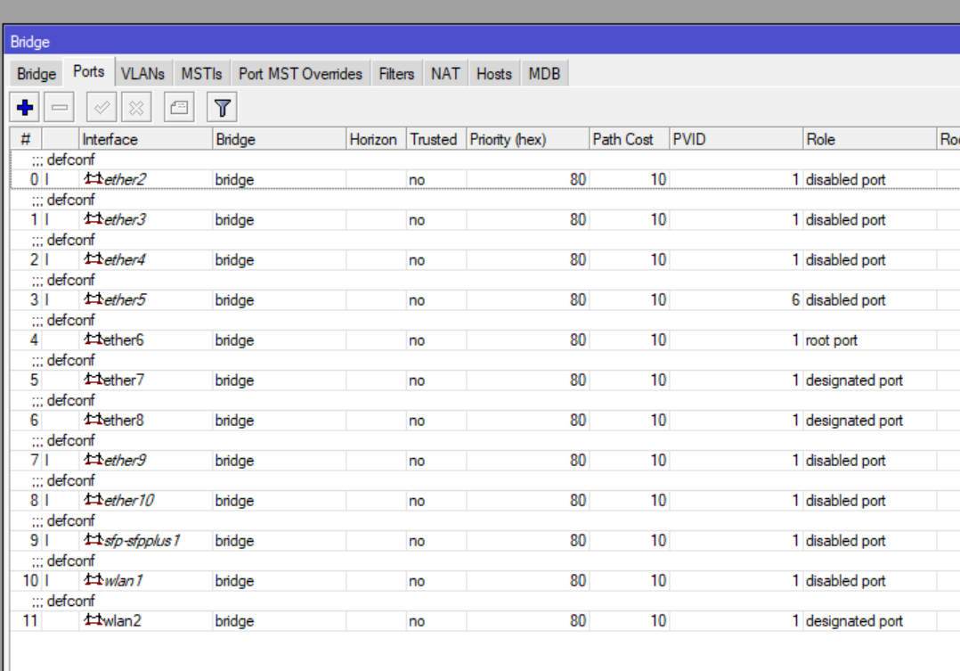The width and height of the screenshot is (960, 671).
Task: Sort by Horizon column header
Action: pyautogui.click(x=376, y=139)
